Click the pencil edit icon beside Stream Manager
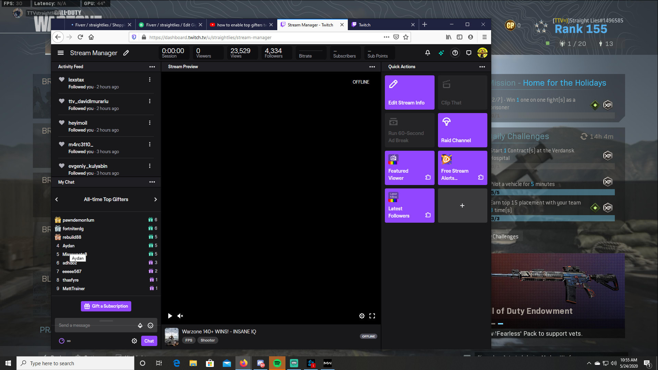The image size is (658, 370). coord(126,53)
